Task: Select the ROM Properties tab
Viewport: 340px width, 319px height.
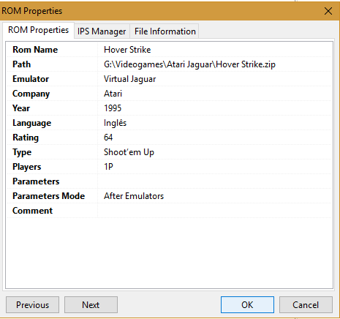Action: point(38,30)
